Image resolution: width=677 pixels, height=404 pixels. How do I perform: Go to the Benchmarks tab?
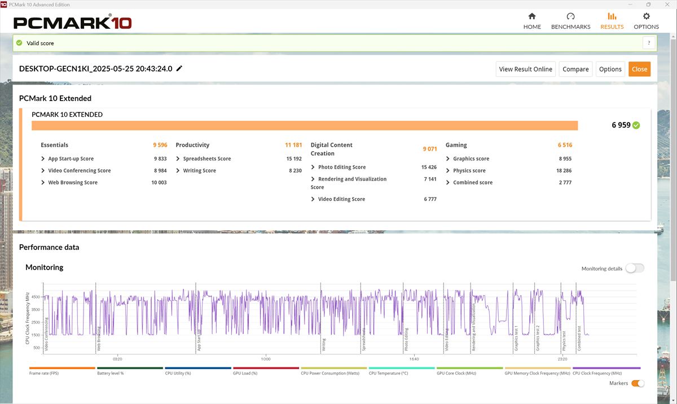click(x=570, y=21)
